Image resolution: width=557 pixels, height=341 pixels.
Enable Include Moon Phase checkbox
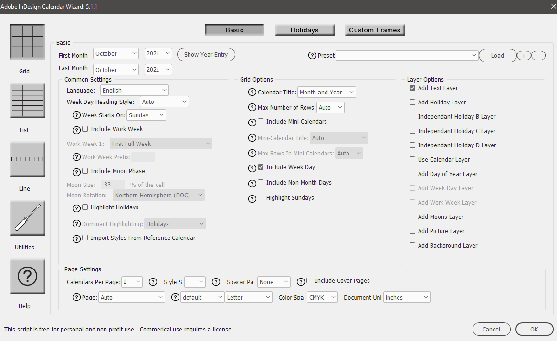[85, 171]
